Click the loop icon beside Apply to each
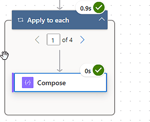Viewport: 150px width, 122px height. [20, 20]
